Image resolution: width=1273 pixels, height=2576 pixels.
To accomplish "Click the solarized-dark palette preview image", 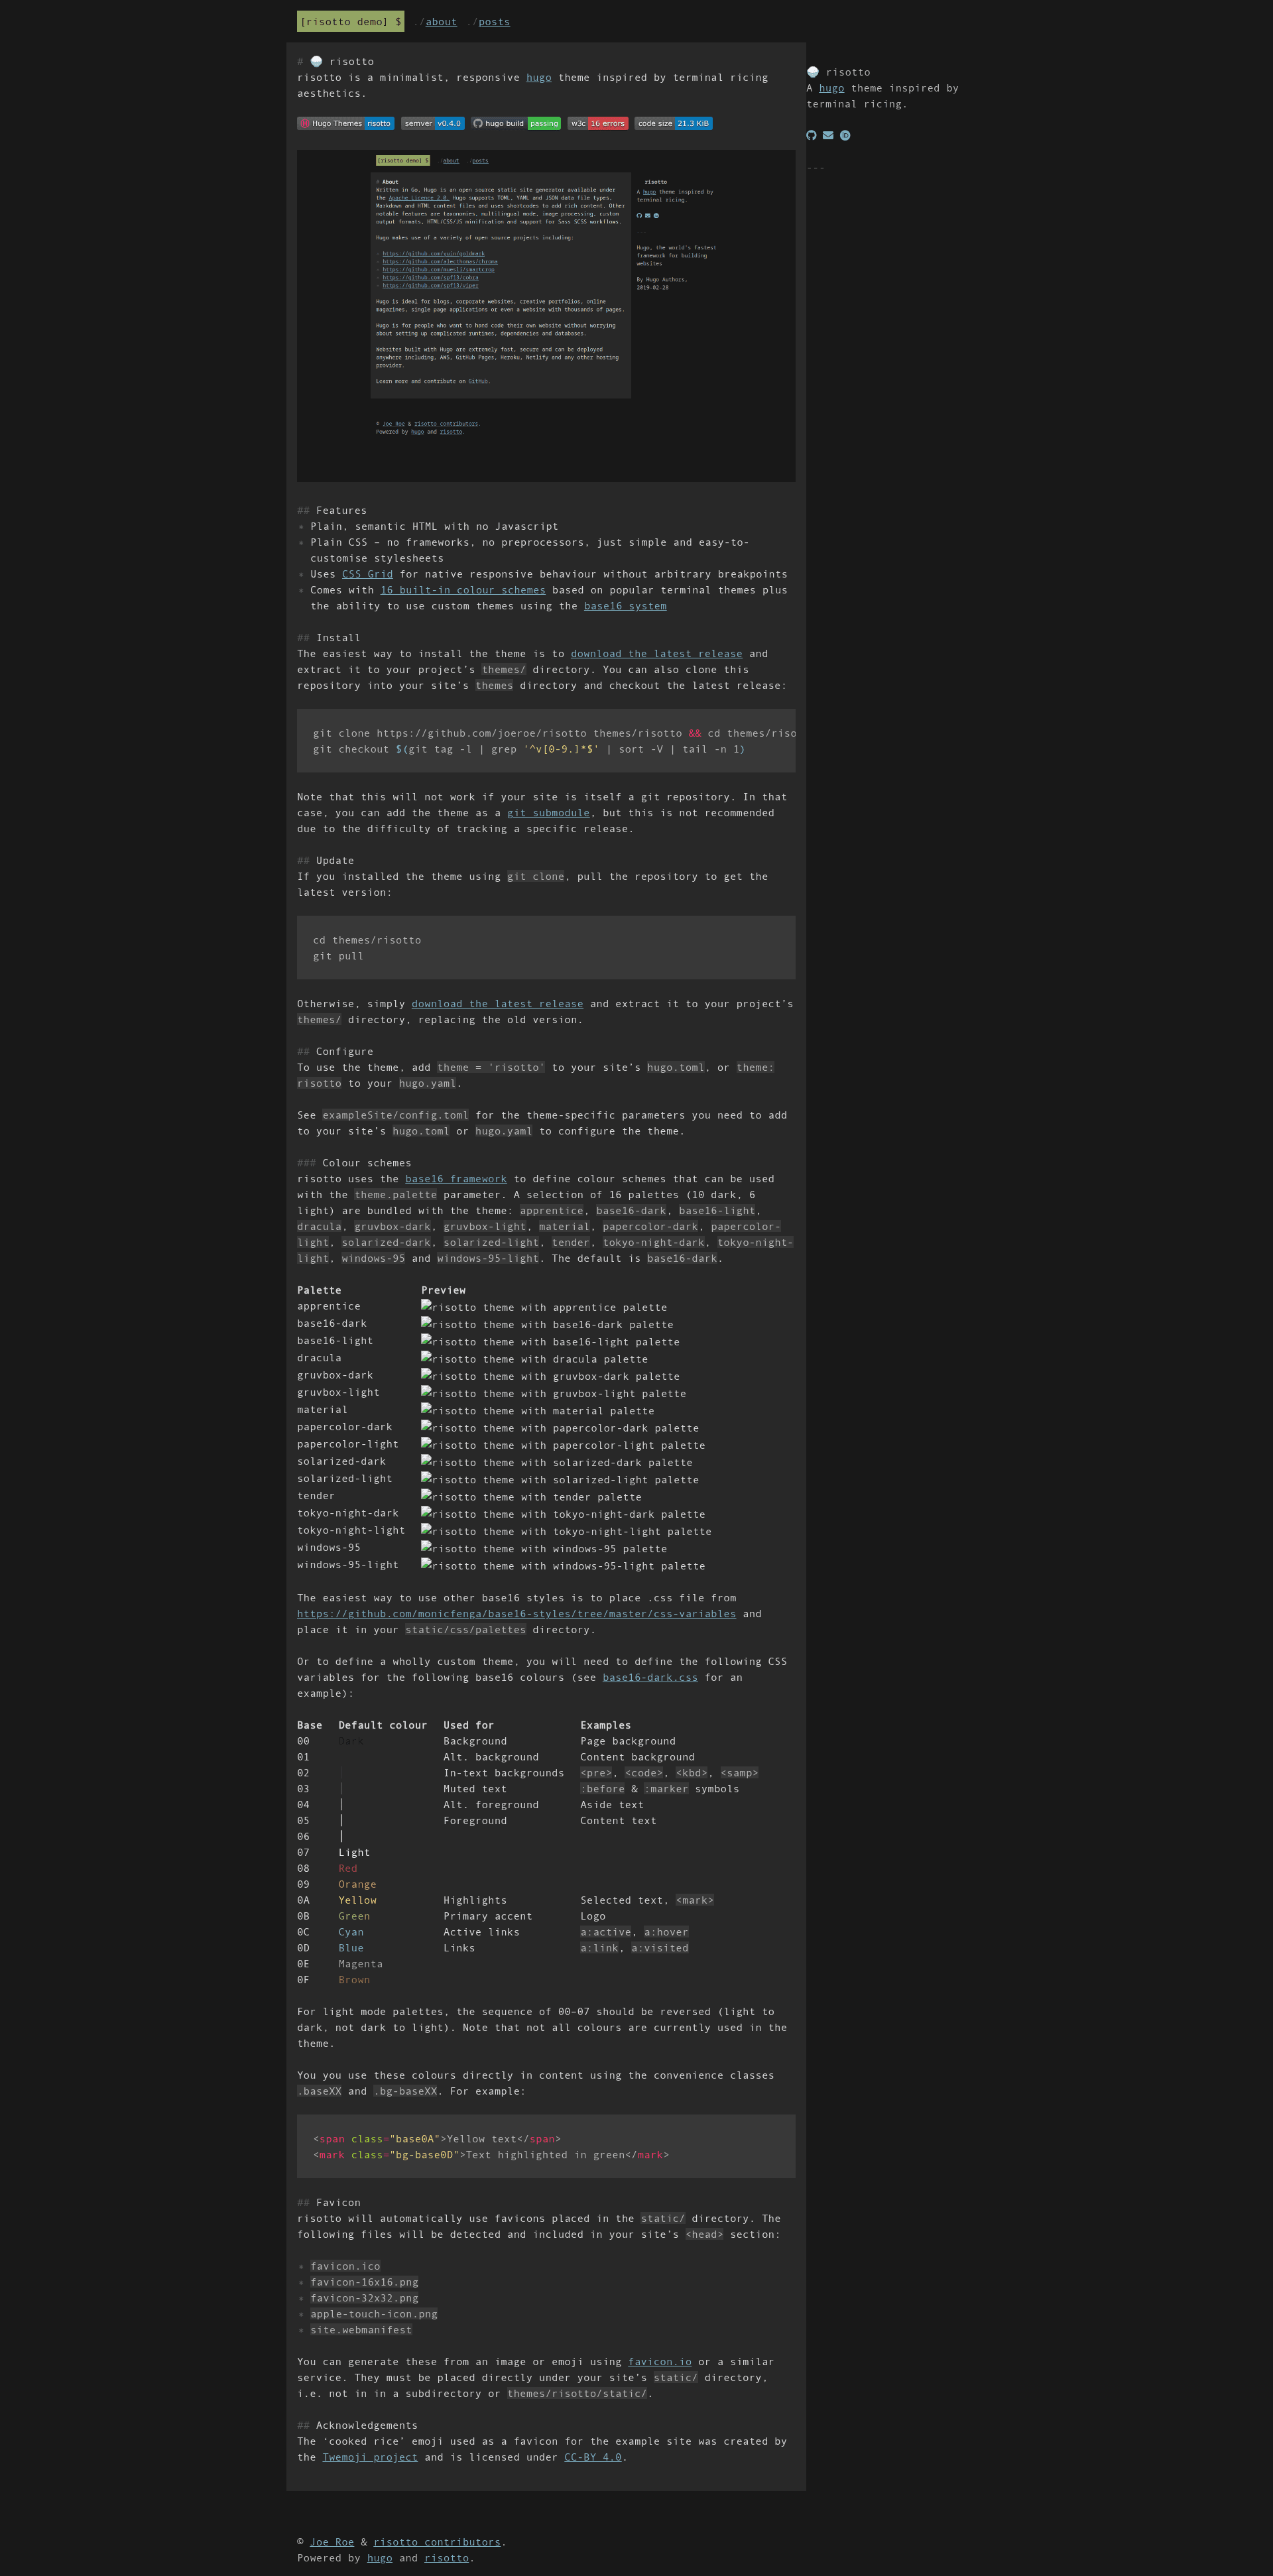I will (x=557, y=1462).
